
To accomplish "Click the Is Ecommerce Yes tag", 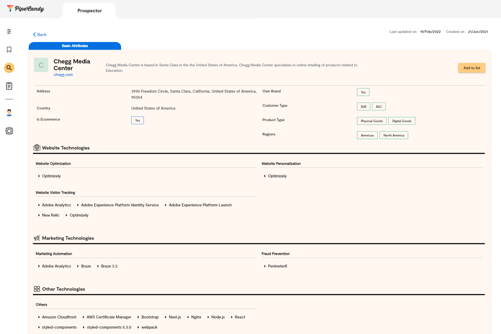I will 137,120.
